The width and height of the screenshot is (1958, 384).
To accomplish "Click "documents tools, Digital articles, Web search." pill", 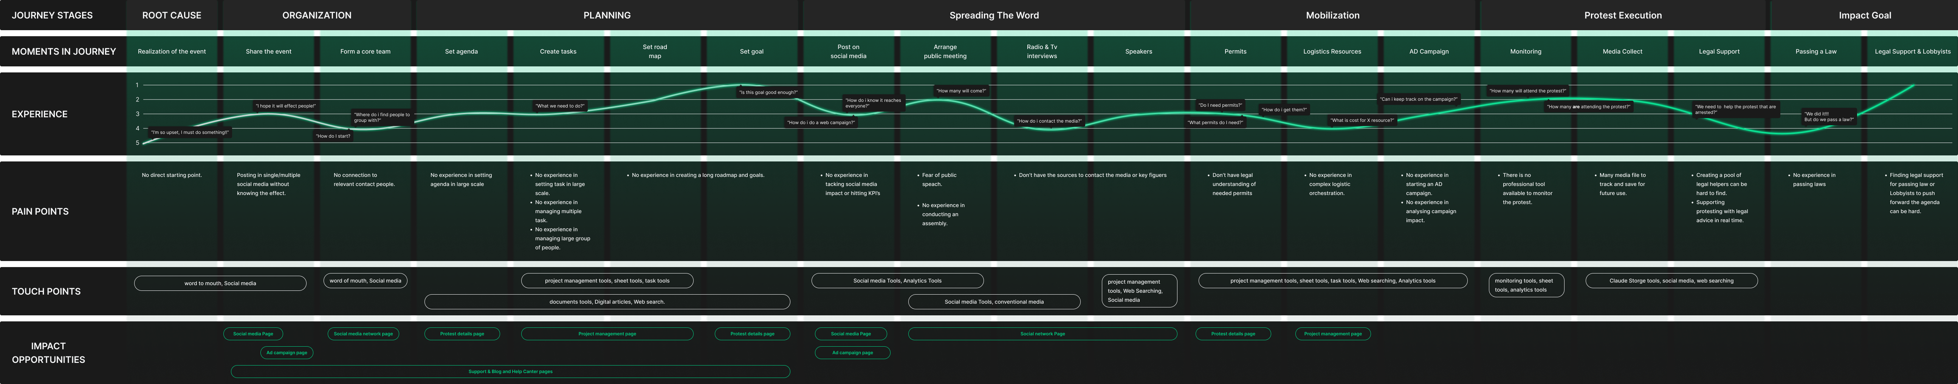I will point(607,302).
